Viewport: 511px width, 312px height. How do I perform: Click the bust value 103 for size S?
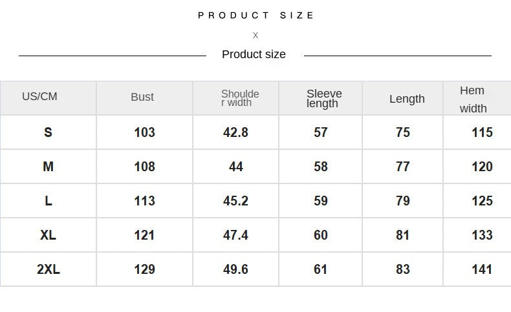point(144,132)
